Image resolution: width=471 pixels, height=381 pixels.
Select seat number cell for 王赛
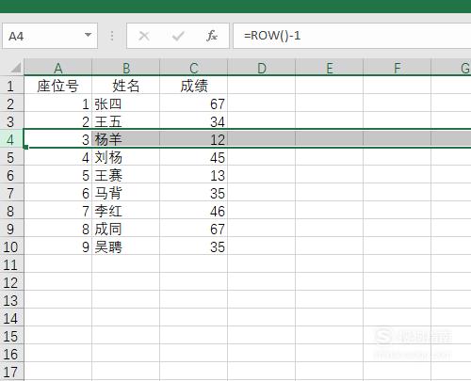(x=58, y=175)
